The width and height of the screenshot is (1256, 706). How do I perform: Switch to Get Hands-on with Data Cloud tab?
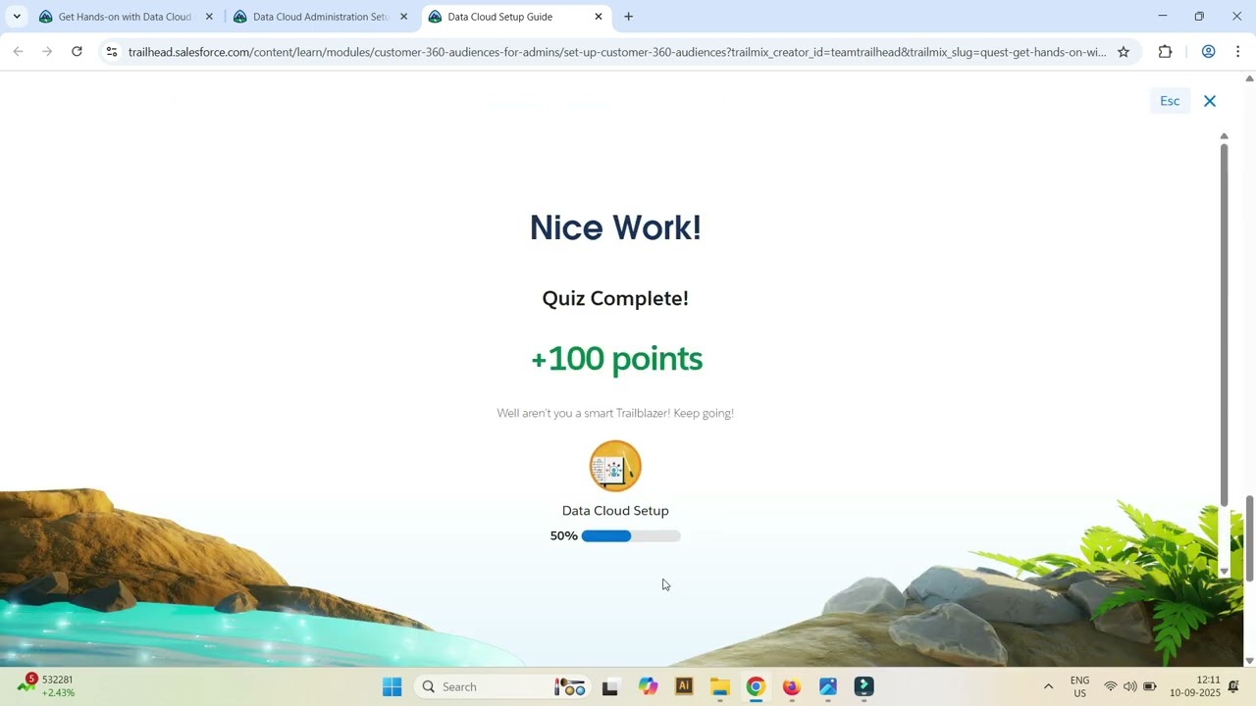coord(125,17)
